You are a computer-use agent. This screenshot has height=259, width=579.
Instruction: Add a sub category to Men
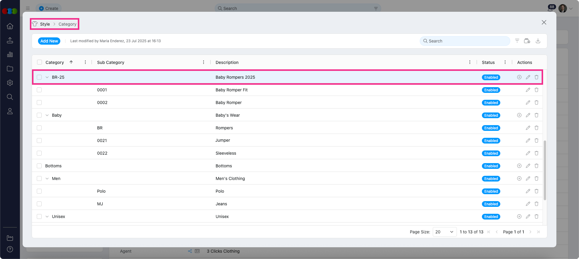[519, 178]
